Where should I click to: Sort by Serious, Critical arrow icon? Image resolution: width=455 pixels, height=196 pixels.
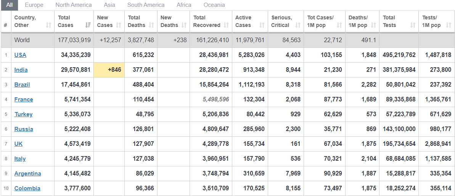click(x=298, y=25)
